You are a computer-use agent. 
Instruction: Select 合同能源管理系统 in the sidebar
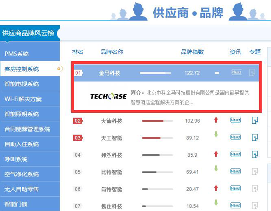30,129
